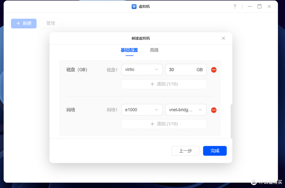Screen dimensions: 285x188
Task: Click the 管理 button
Action: point(51,23)
